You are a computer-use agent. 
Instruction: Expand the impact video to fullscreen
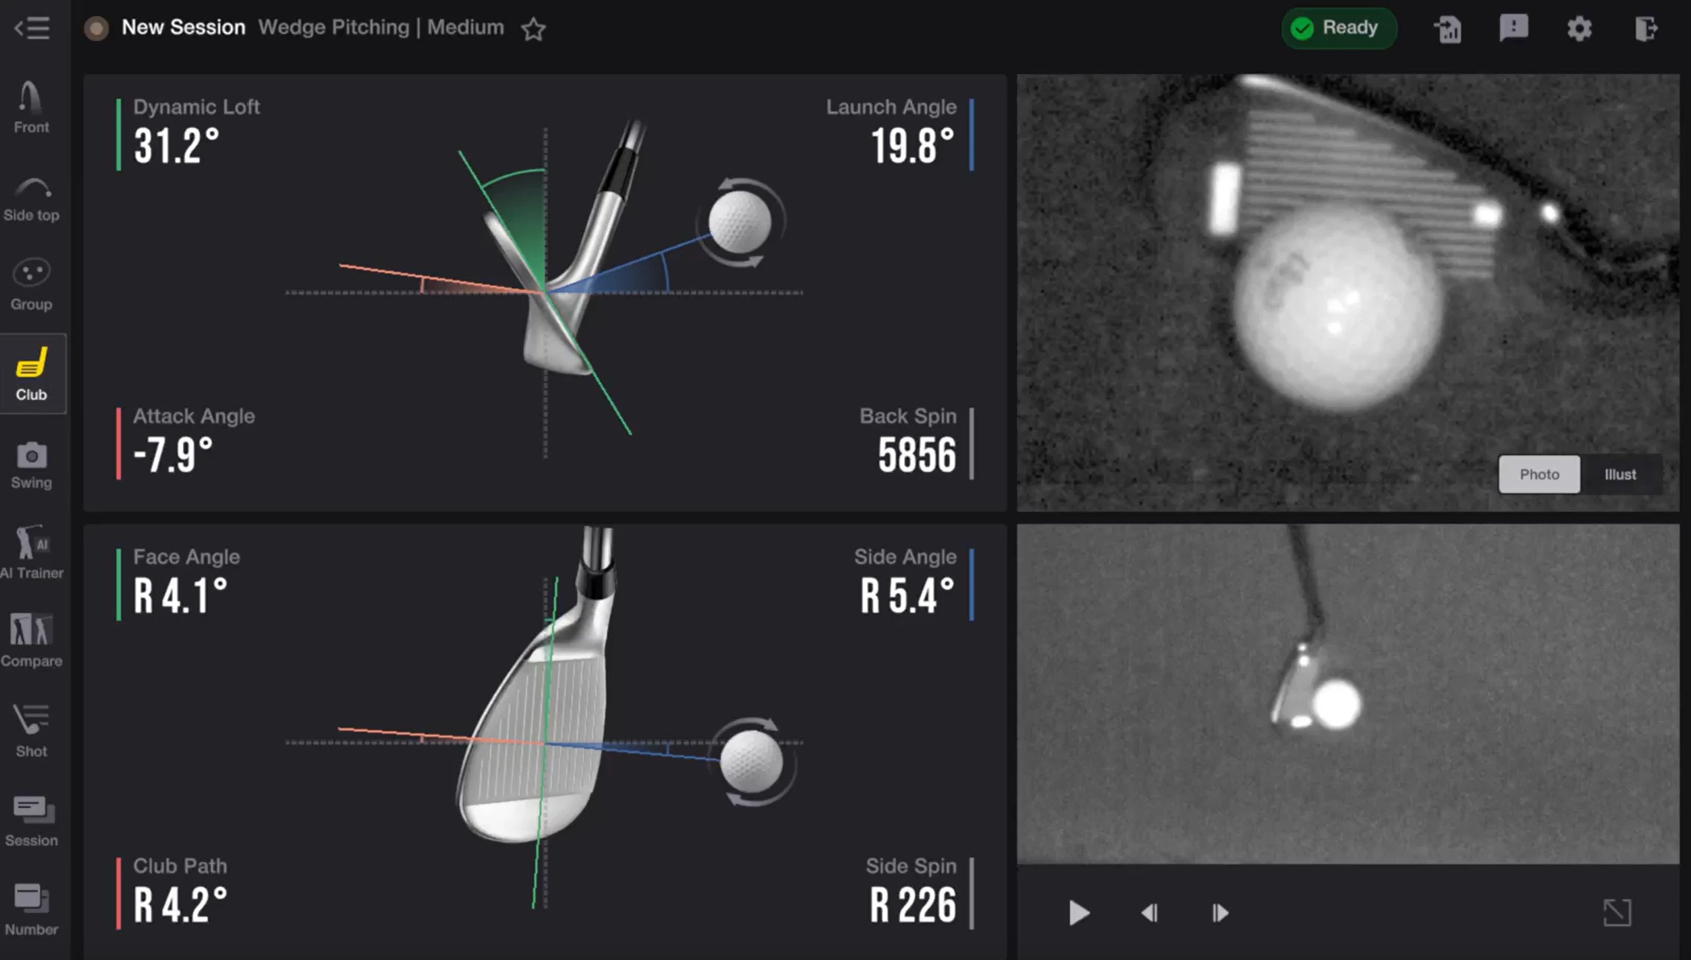coord(1616,912)
